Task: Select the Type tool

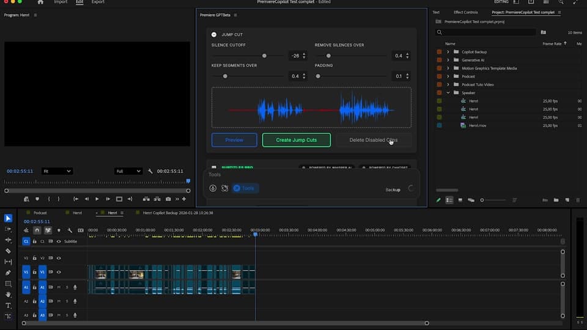Action: [8, 306]
